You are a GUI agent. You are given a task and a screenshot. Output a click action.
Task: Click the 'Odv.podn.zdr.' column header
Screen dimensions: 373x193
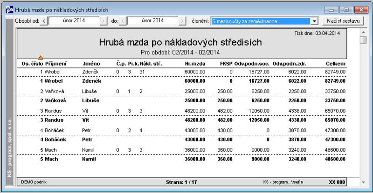click(290, 64)
